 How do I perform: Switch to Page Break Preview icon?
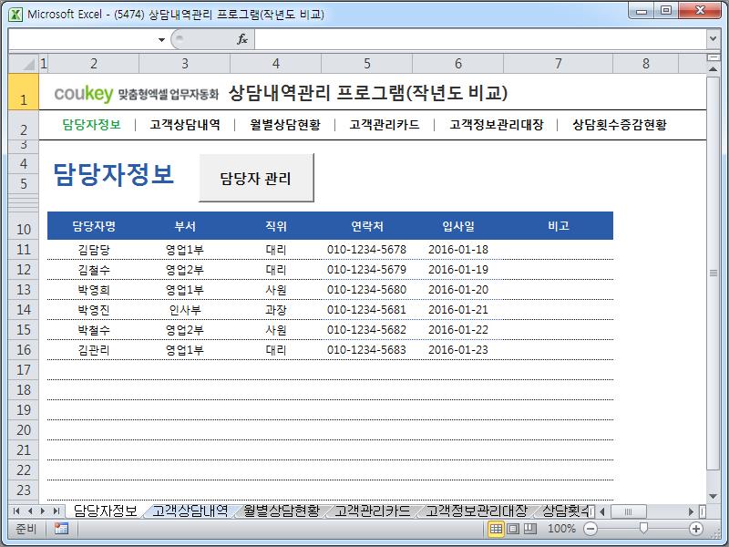click(x=530, y=529)
